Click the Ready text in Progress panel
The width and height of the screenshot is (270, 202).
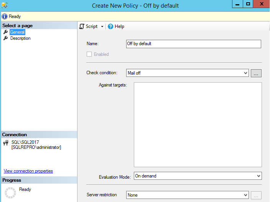[x=25, y=189]
